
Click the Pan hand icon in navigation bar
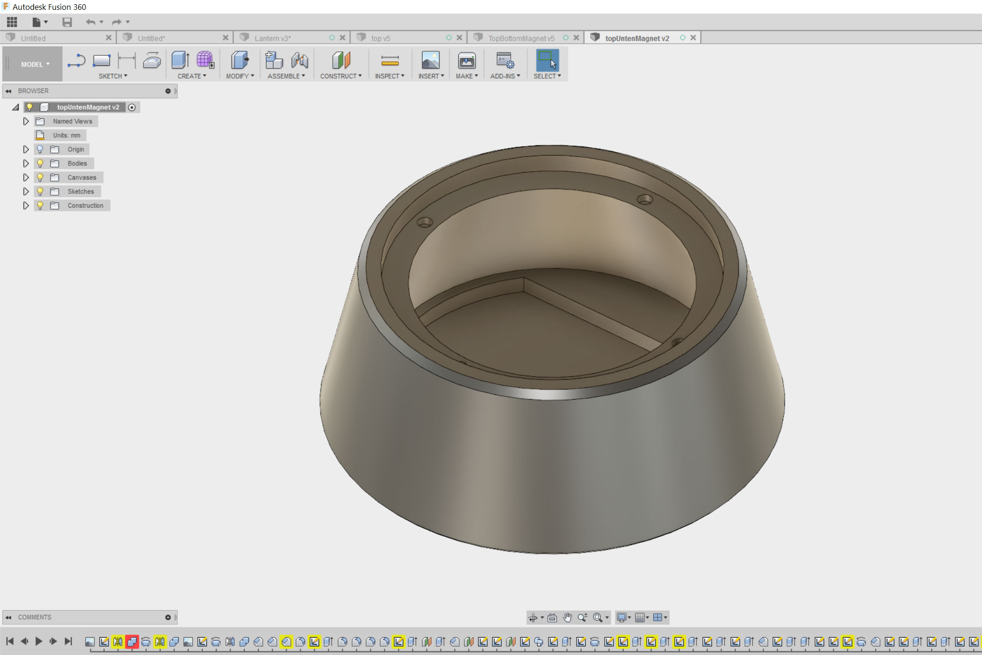pyautogui.click(x=567, y=618)
